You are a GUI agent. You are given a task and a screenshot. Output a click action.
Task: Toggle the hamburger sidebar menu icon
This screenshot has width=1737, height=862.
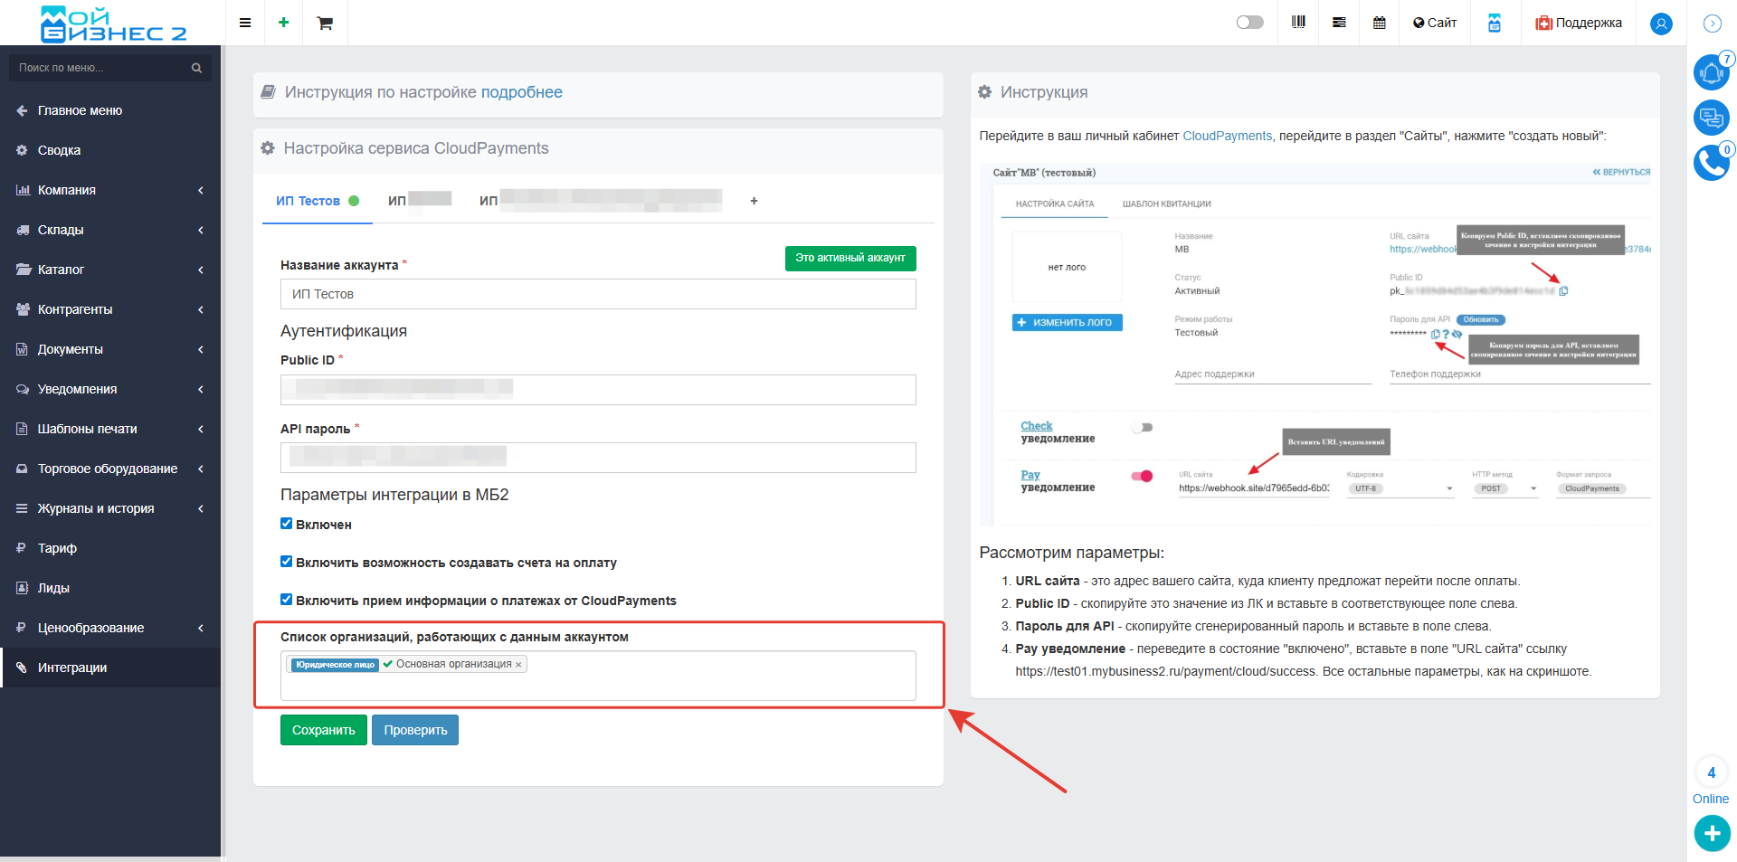[244, 23]
